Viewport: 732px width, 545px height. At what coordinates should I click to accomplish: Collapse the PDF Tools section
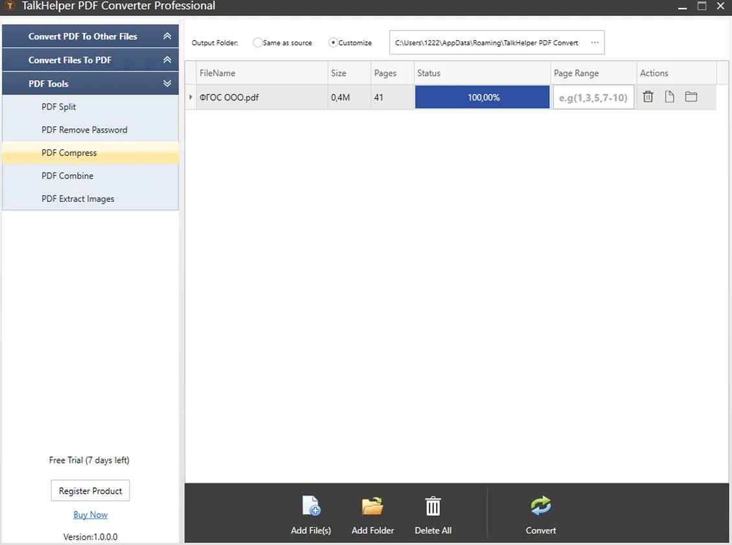click(x=167, y=83)
